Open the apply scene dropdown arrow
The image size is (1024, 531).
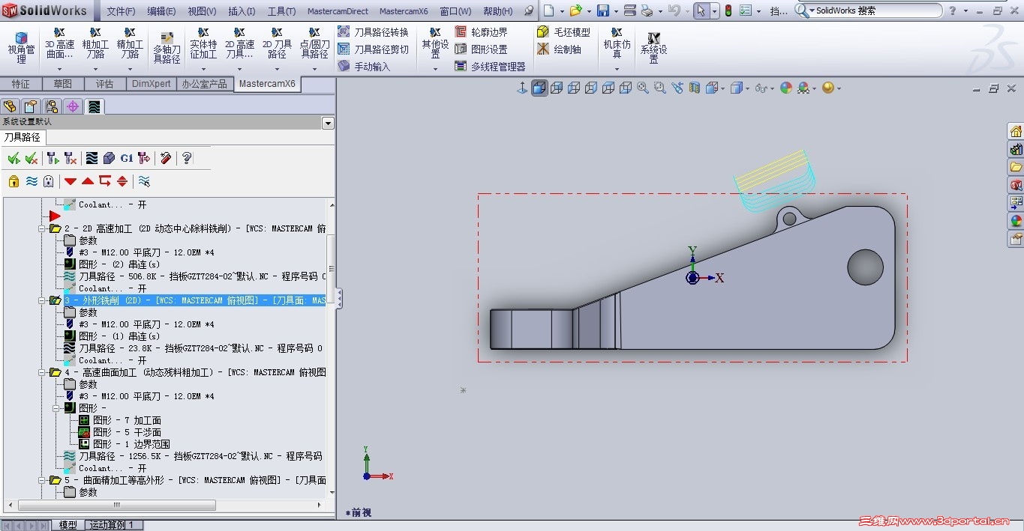pyautogui.click(x=814, y=88)
